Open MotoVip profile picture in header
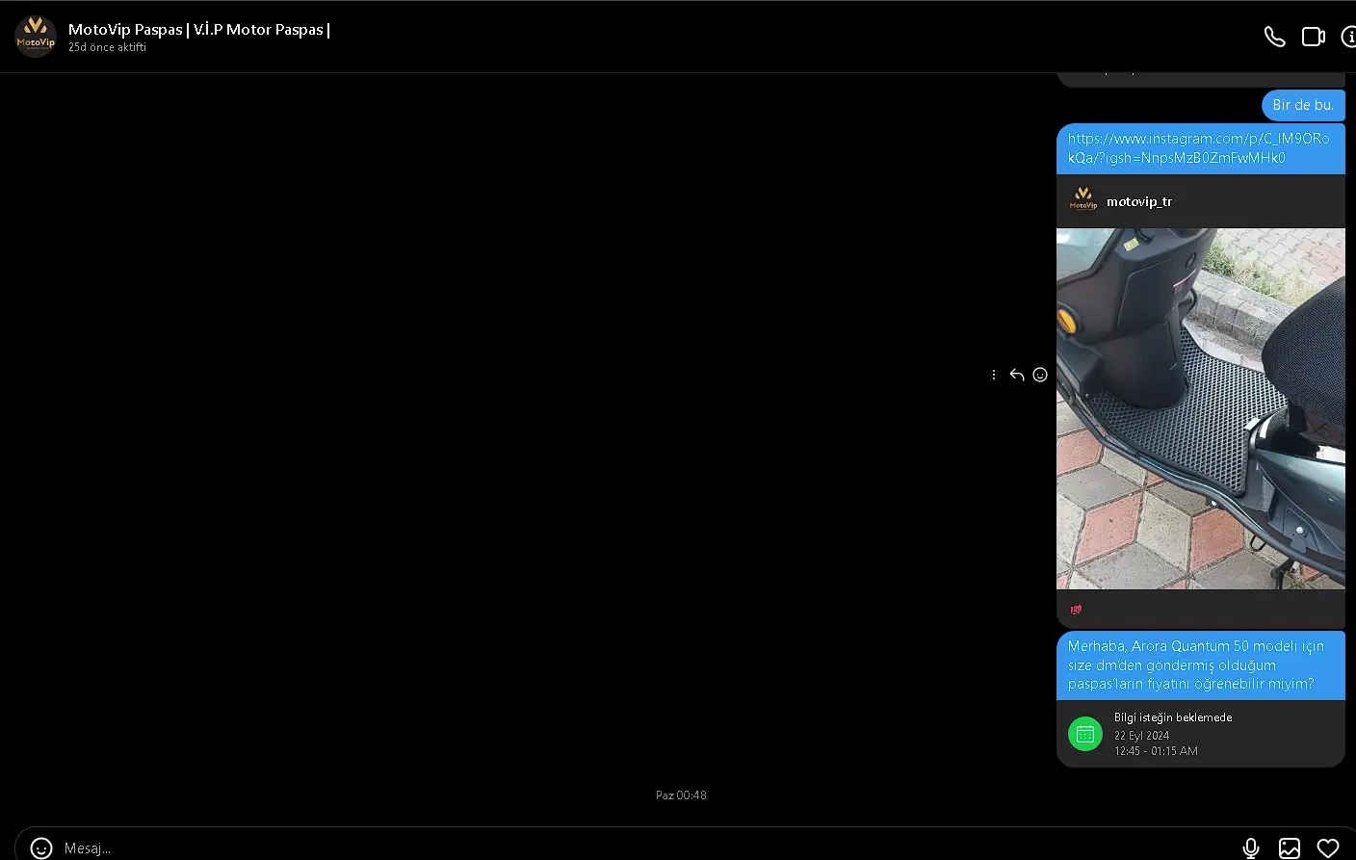Viewport: 1356px width, 860px height. point(36,37)
